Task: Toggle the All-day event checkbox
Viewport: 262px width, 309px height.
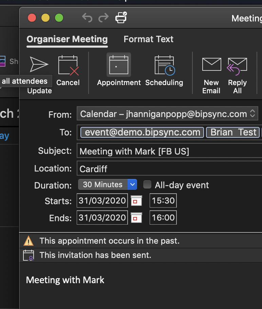Action: tap(147, 185)
